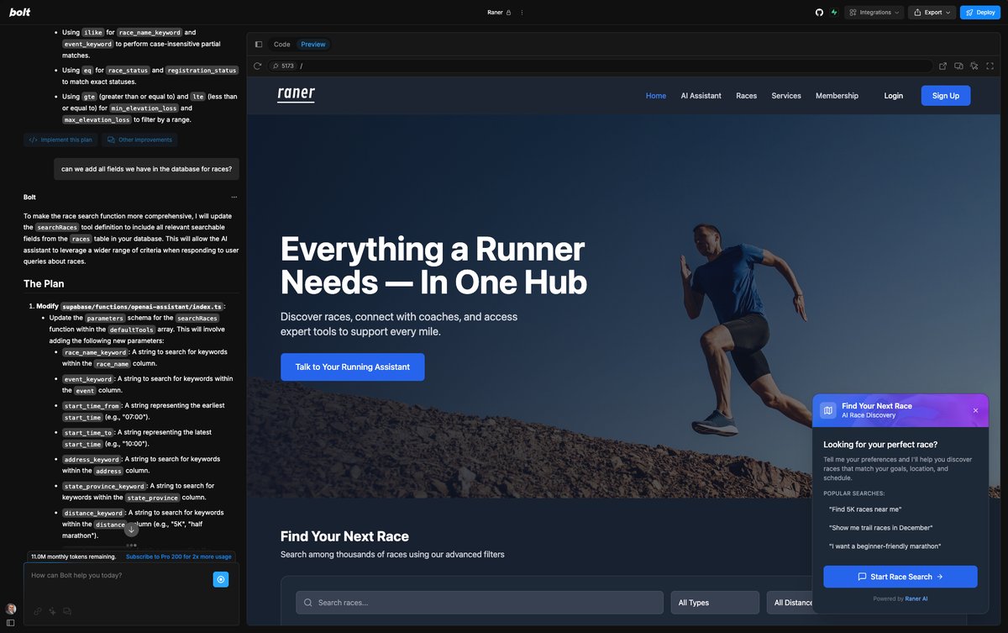The height and width of the screenshot is (633, 1008).
Task: Click the state_province_keyword parameter chip
Action: pos(105,487)
